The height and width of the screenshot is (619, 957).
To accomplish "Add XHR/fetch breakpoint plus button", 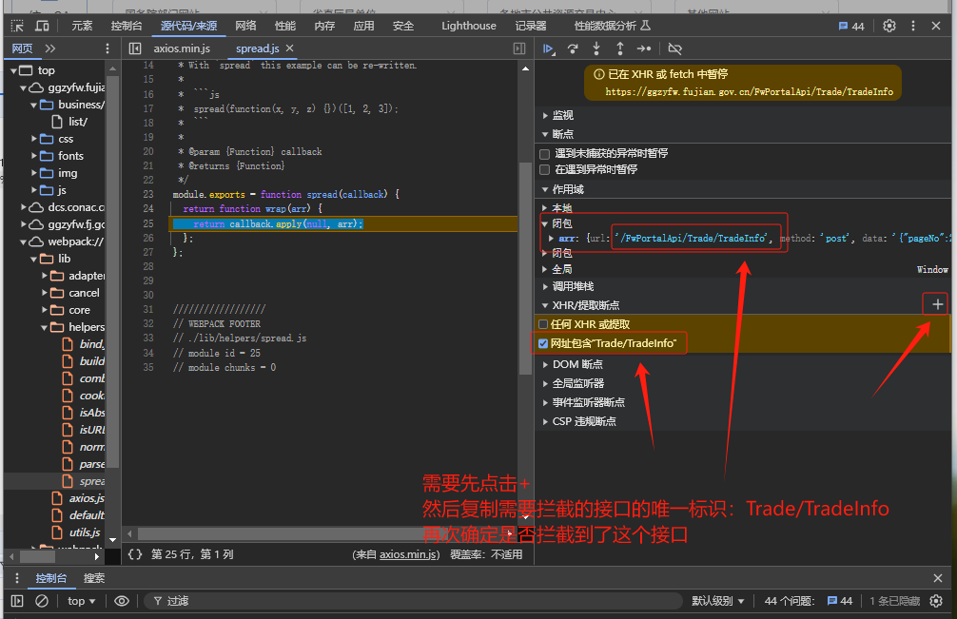I will pos(937,303).
